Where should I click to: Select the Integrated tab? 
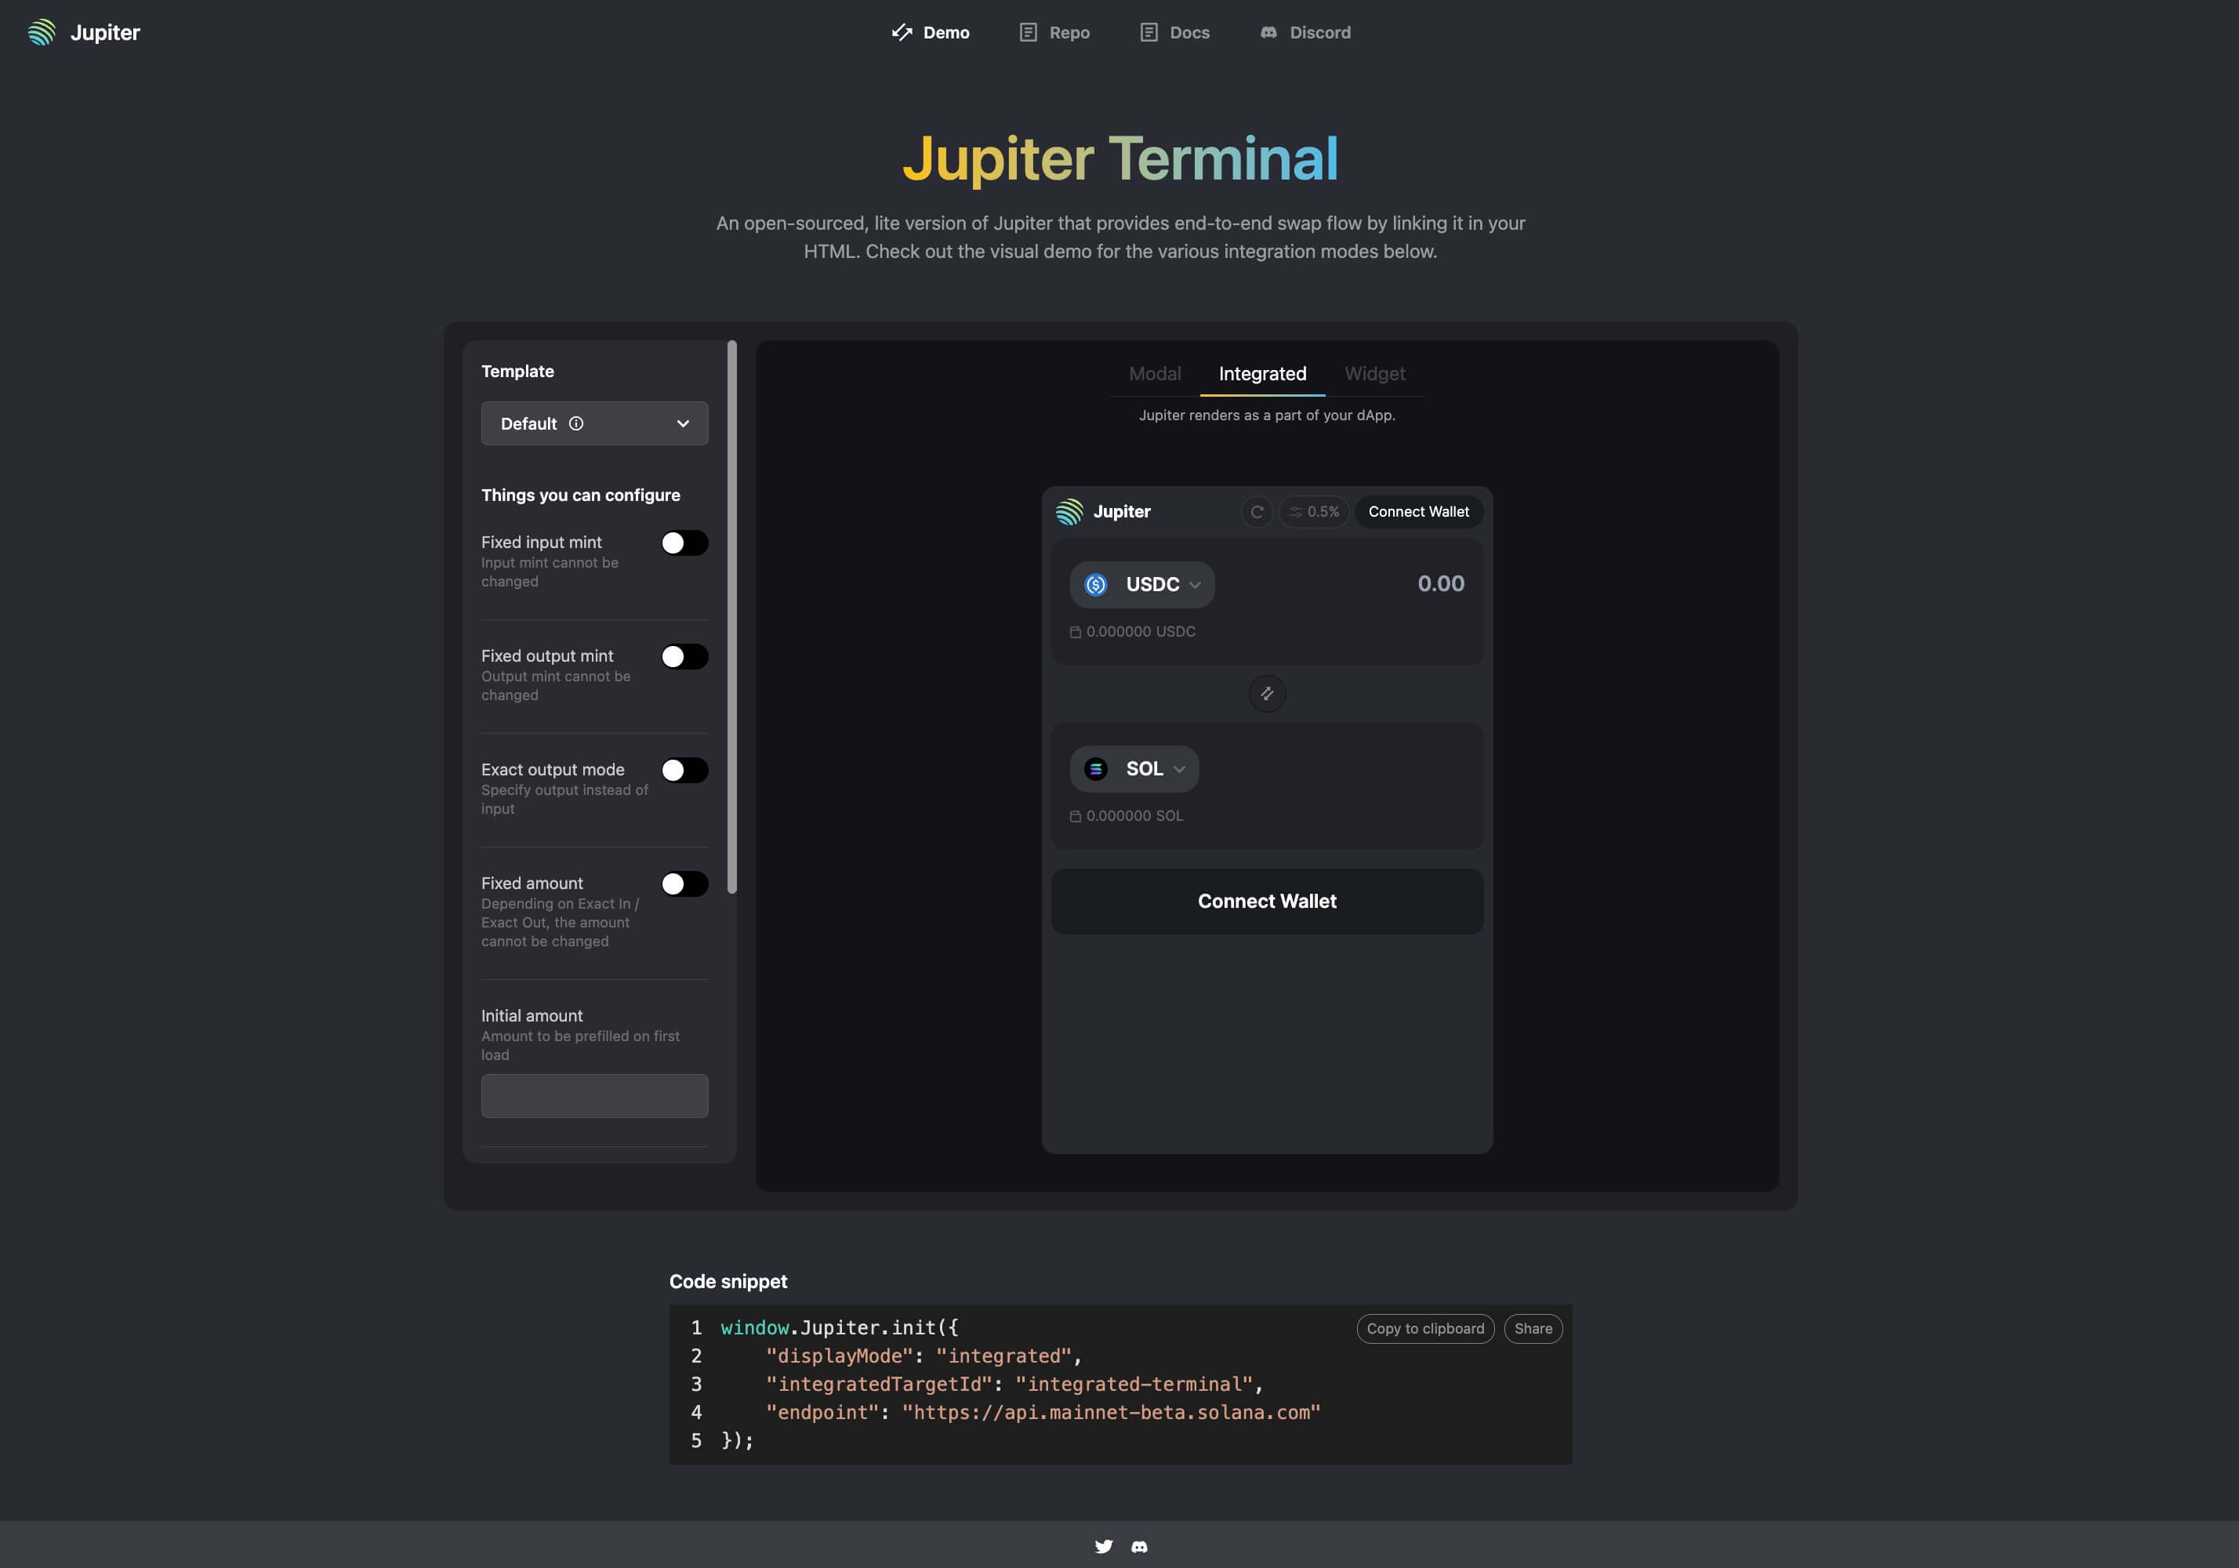[1262, 372]
